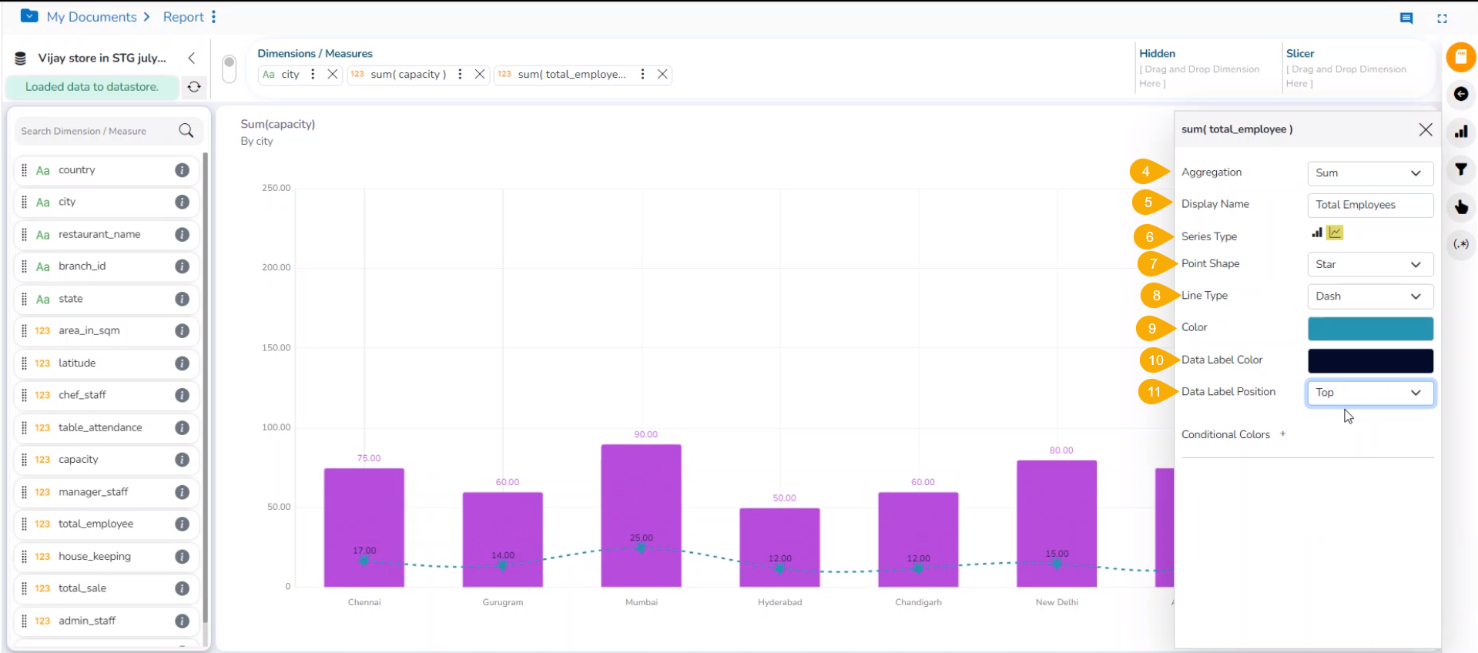1478x653 pixels.
Task: Add a Conditional Colors rule
Action: [x=1282, y=434]
